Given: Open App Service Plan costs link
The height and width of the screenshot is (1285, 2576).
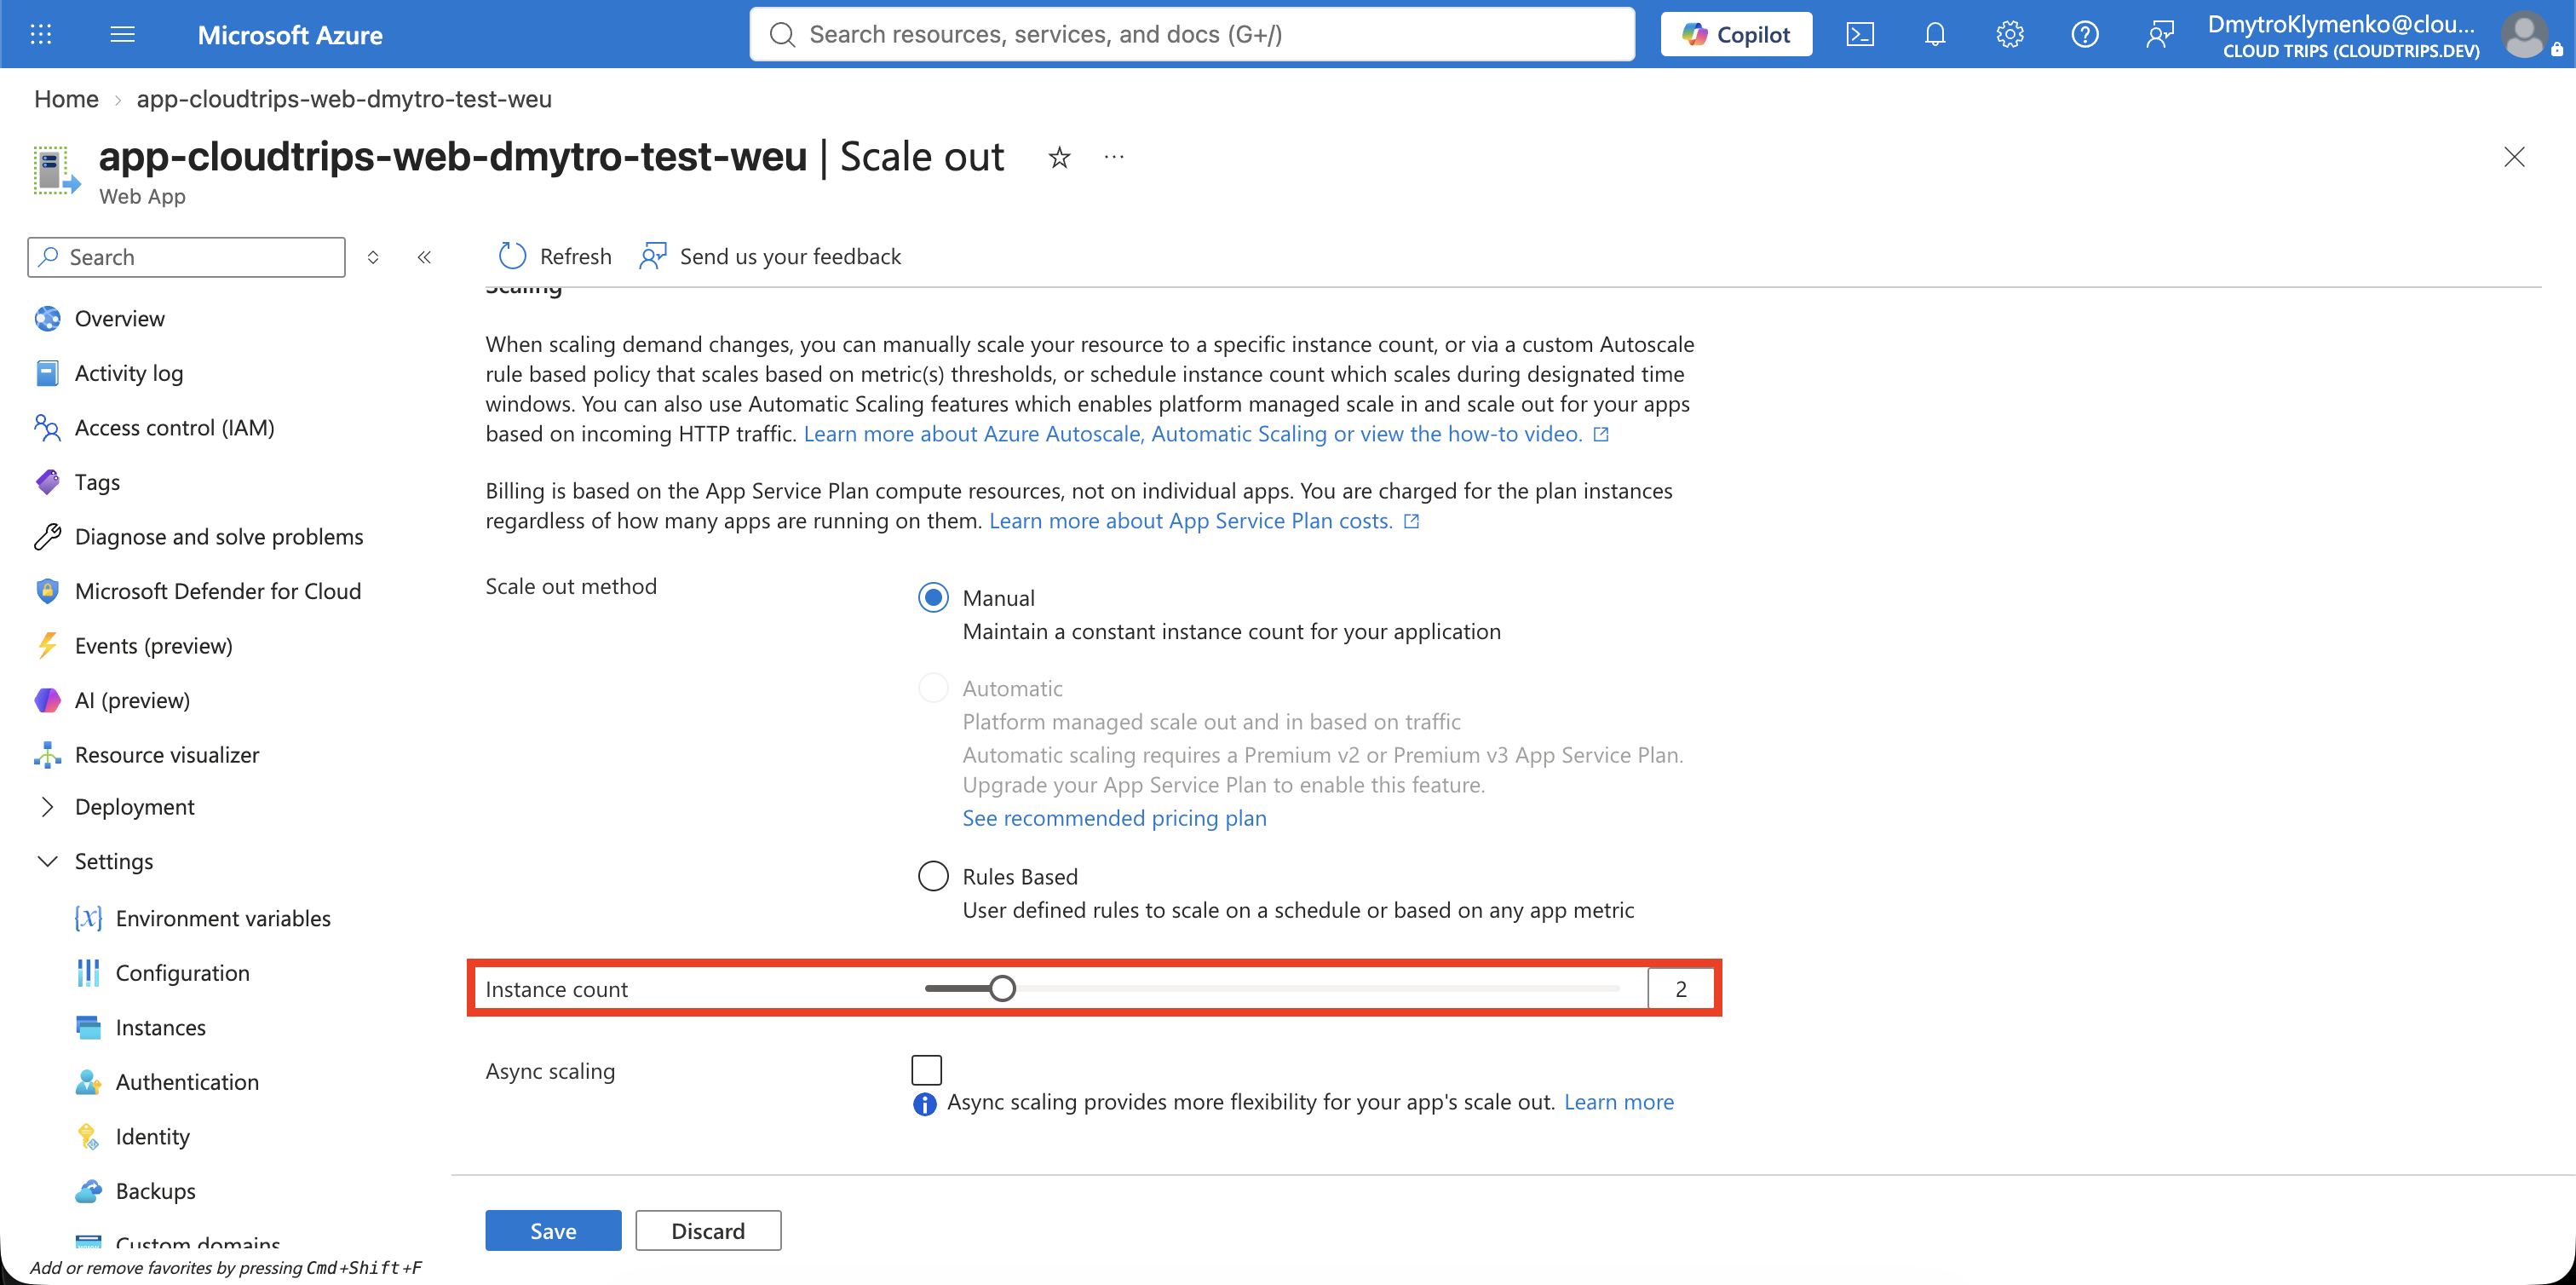Looking at the screenshot, I should tap(1203, 521).
